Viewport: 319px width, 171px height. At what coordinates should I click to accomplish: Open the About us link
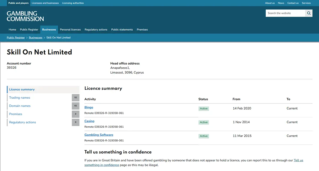(x=270, y=3)
